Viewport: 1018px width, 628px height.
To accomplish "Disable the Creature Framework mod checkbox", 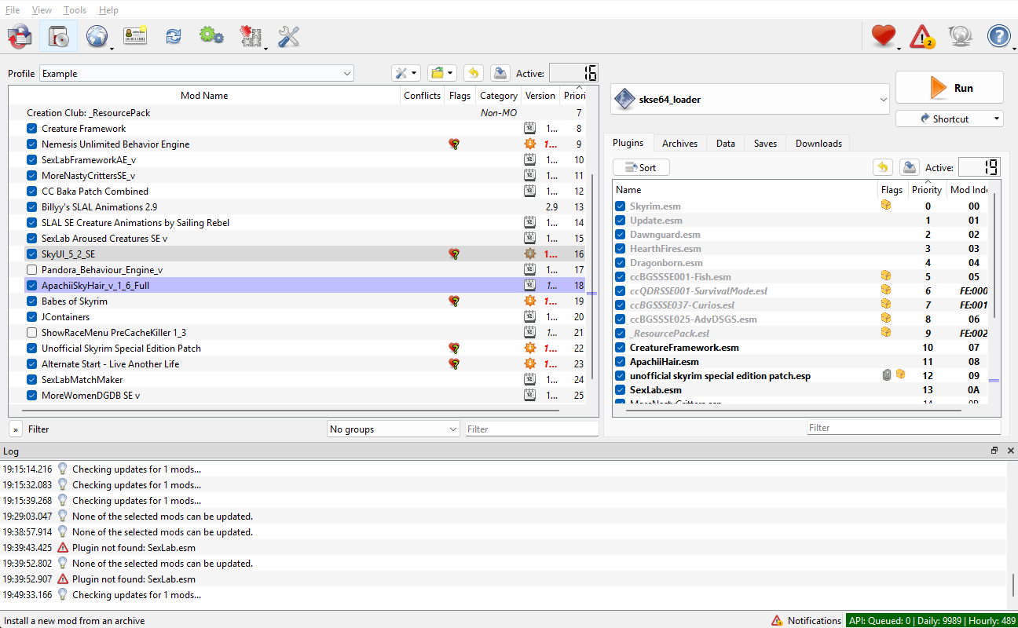I will (x=31, y=129).
